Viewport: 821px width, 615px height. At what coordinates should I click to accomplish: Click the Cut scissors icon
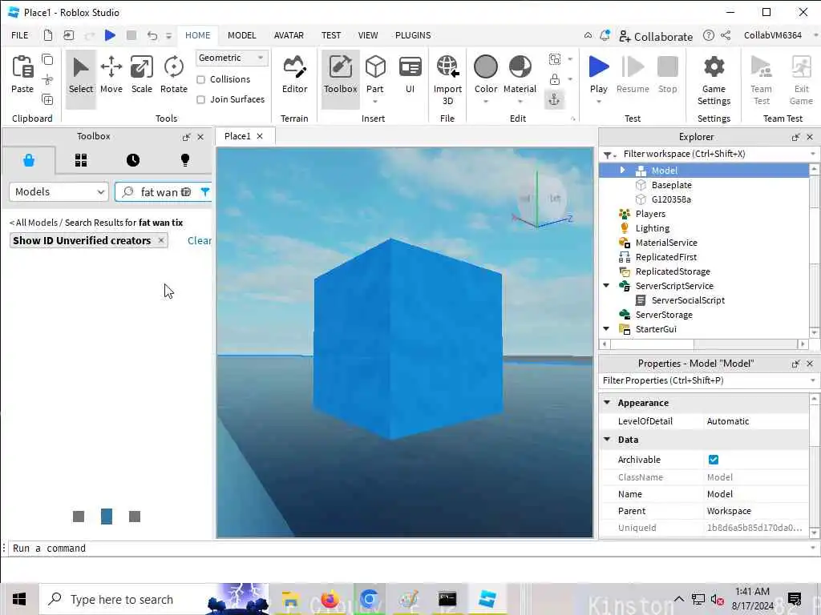[x=47, y=79]
